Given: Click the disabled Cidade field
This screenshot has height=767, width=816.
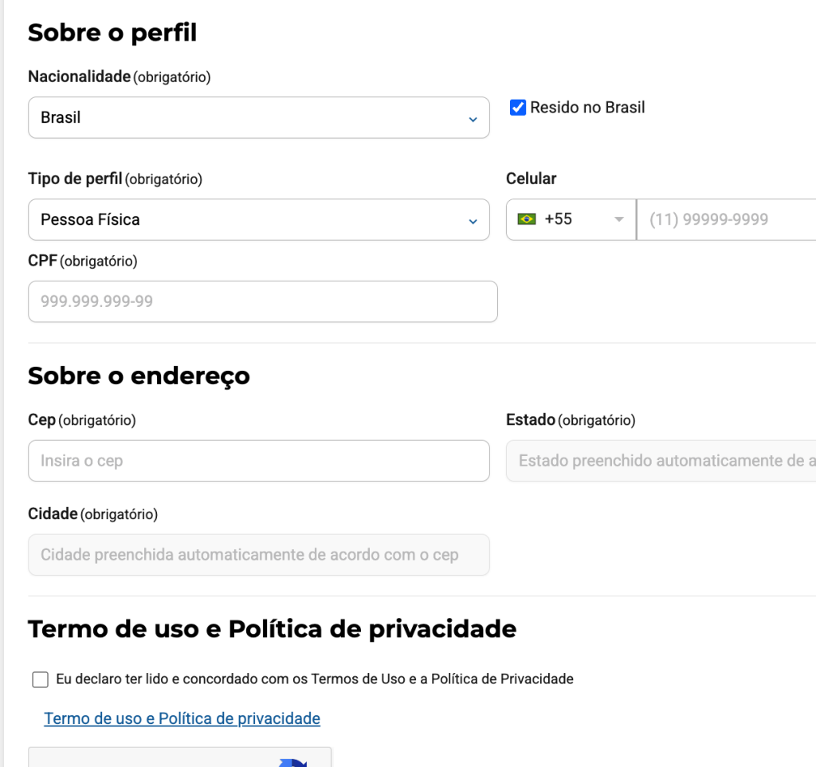Looking at the screenshot, I should pyautogui.click(x=259, y=555).
